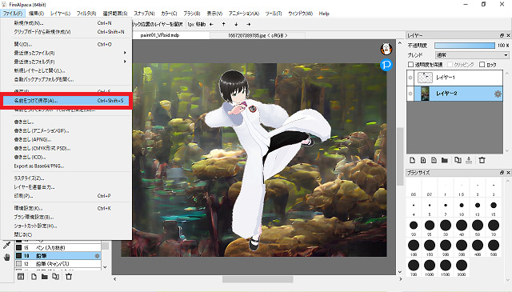
Task: Switch to 1667207889785.jpg tab
Action: [x=258, y=35]
